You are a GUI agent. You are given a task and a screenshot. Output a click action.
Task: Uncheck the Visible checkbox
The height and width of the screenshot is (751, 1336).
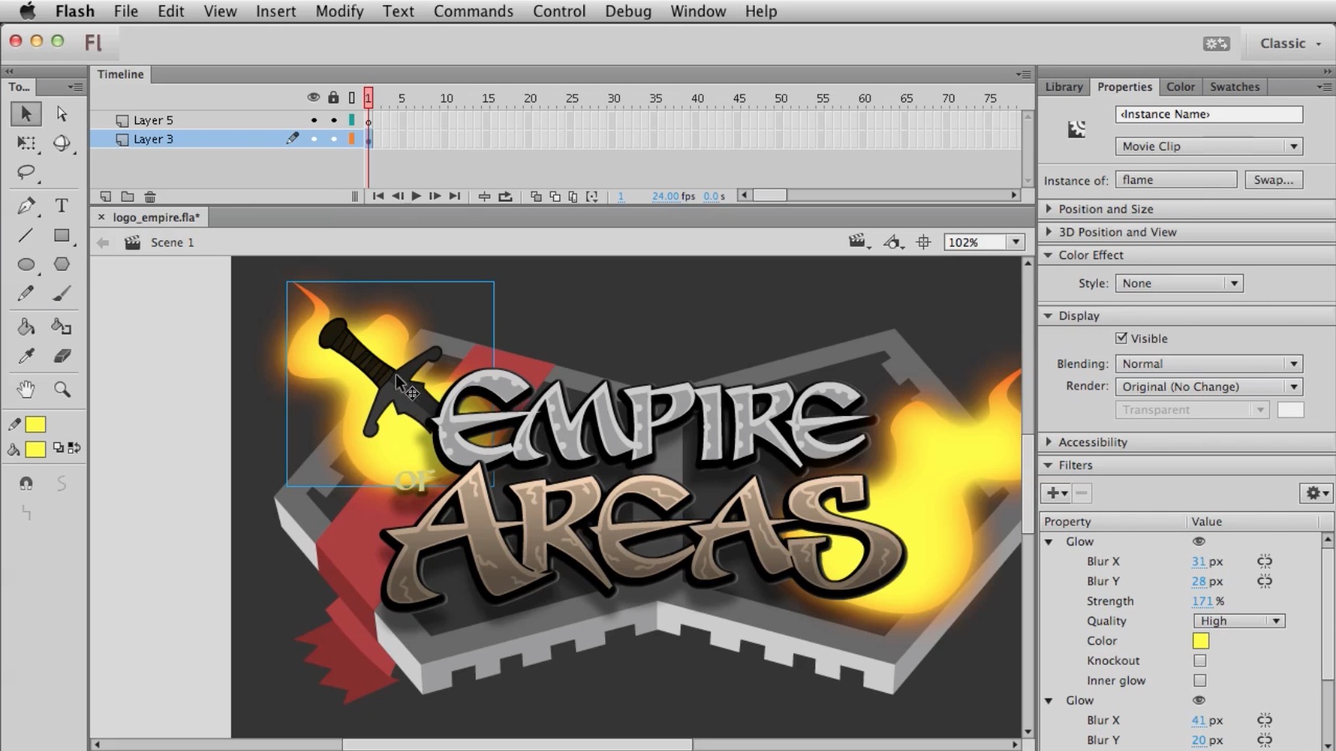click(1121, 338)
